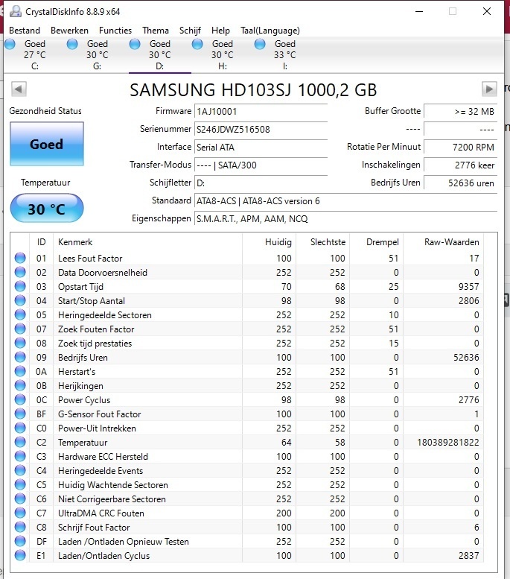Open the Thema menu

tap(156, 31)
